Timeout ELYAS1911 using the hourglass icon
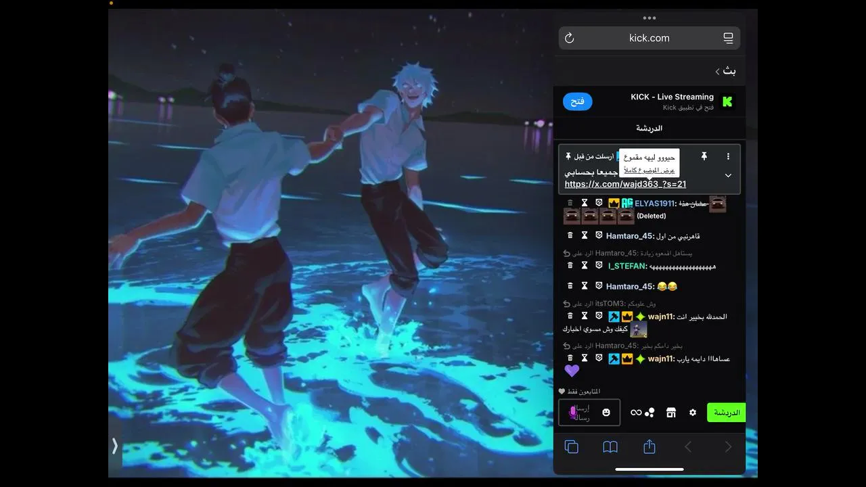866x487 pixels. [585, 203]
